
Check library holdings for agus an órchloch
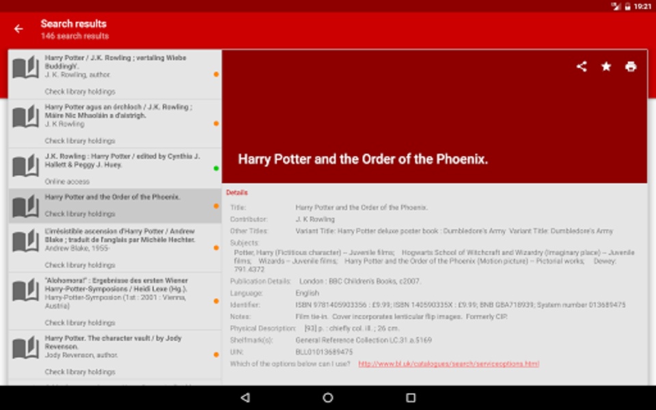(x=80, y=141)
